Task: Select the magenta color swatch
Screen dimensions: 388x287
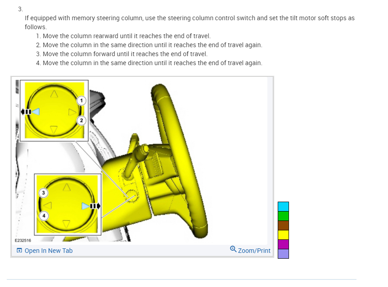Action: click(283, 244)
